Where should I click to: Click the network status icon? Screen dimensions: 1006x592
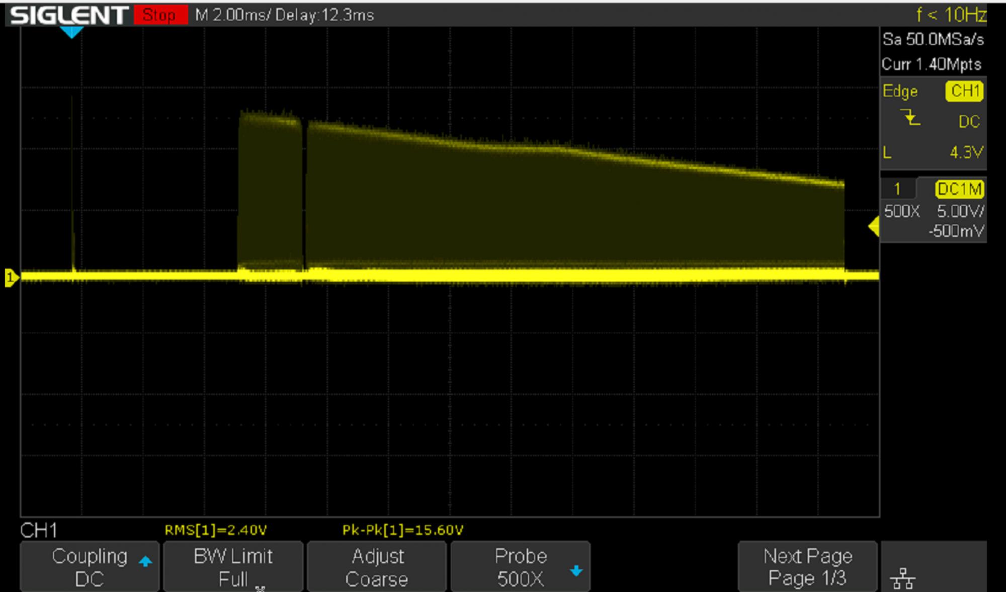[902, 578]
